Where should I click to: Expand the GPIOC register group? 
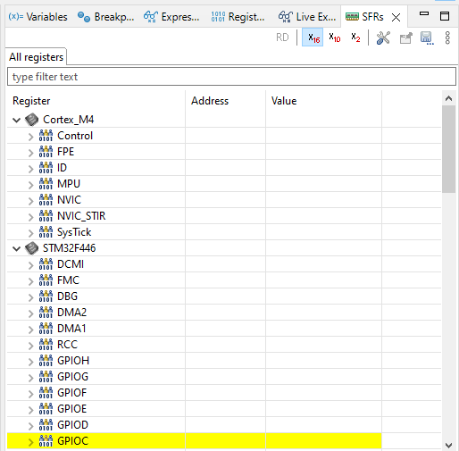tap(30, 442)
